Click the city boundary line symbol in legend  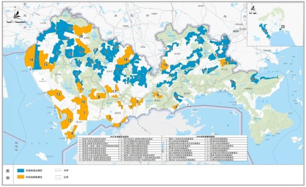[58, 170]
